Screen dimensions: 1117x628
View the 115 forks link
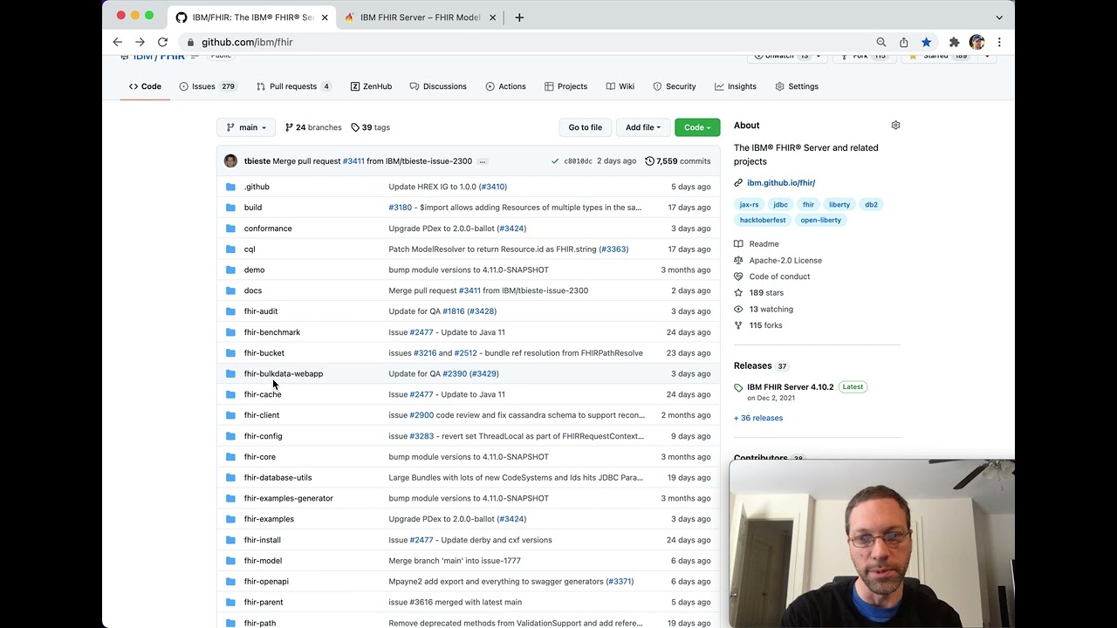pos(765,325)
